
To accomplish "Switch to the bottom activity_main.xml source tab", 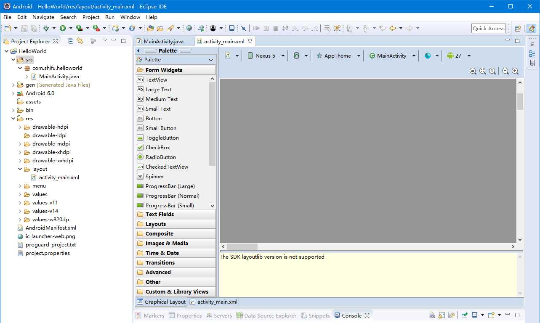I will coord(213,302).
